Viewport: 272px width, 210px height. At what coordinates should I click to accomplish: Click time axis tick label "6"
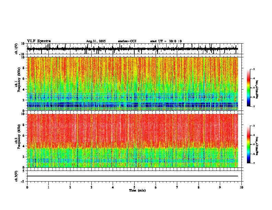[156, 187]
